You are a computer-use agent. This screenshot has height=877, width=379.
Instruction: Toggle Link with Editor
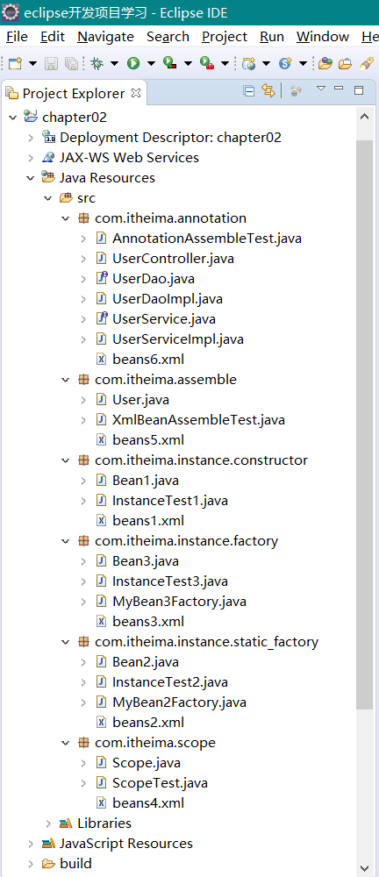[x=268, y=90]
